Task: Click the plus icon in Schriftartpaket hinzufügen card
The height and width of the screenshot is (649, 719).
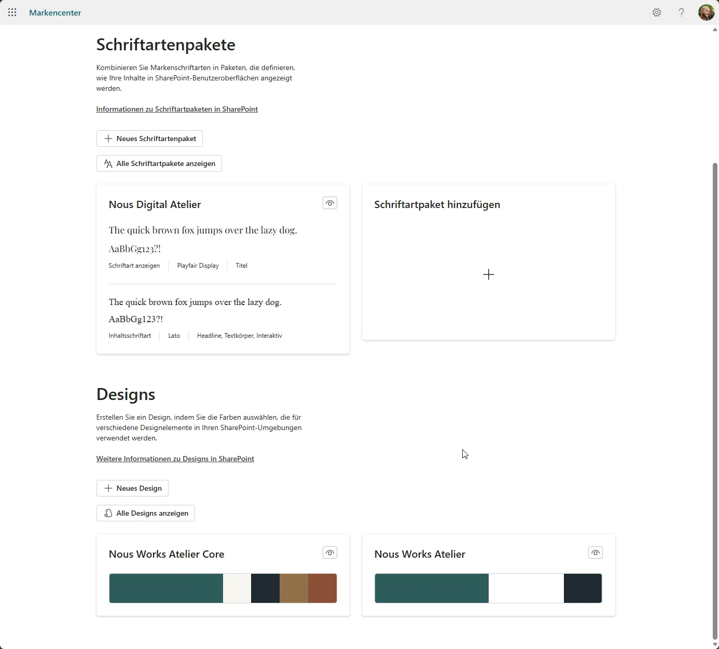Action: 489,274
